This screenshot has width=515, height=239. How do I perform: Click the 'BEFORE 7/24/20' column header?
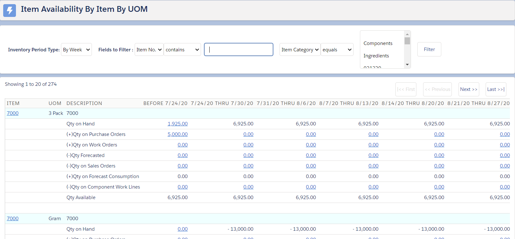(x=165, y=103)
